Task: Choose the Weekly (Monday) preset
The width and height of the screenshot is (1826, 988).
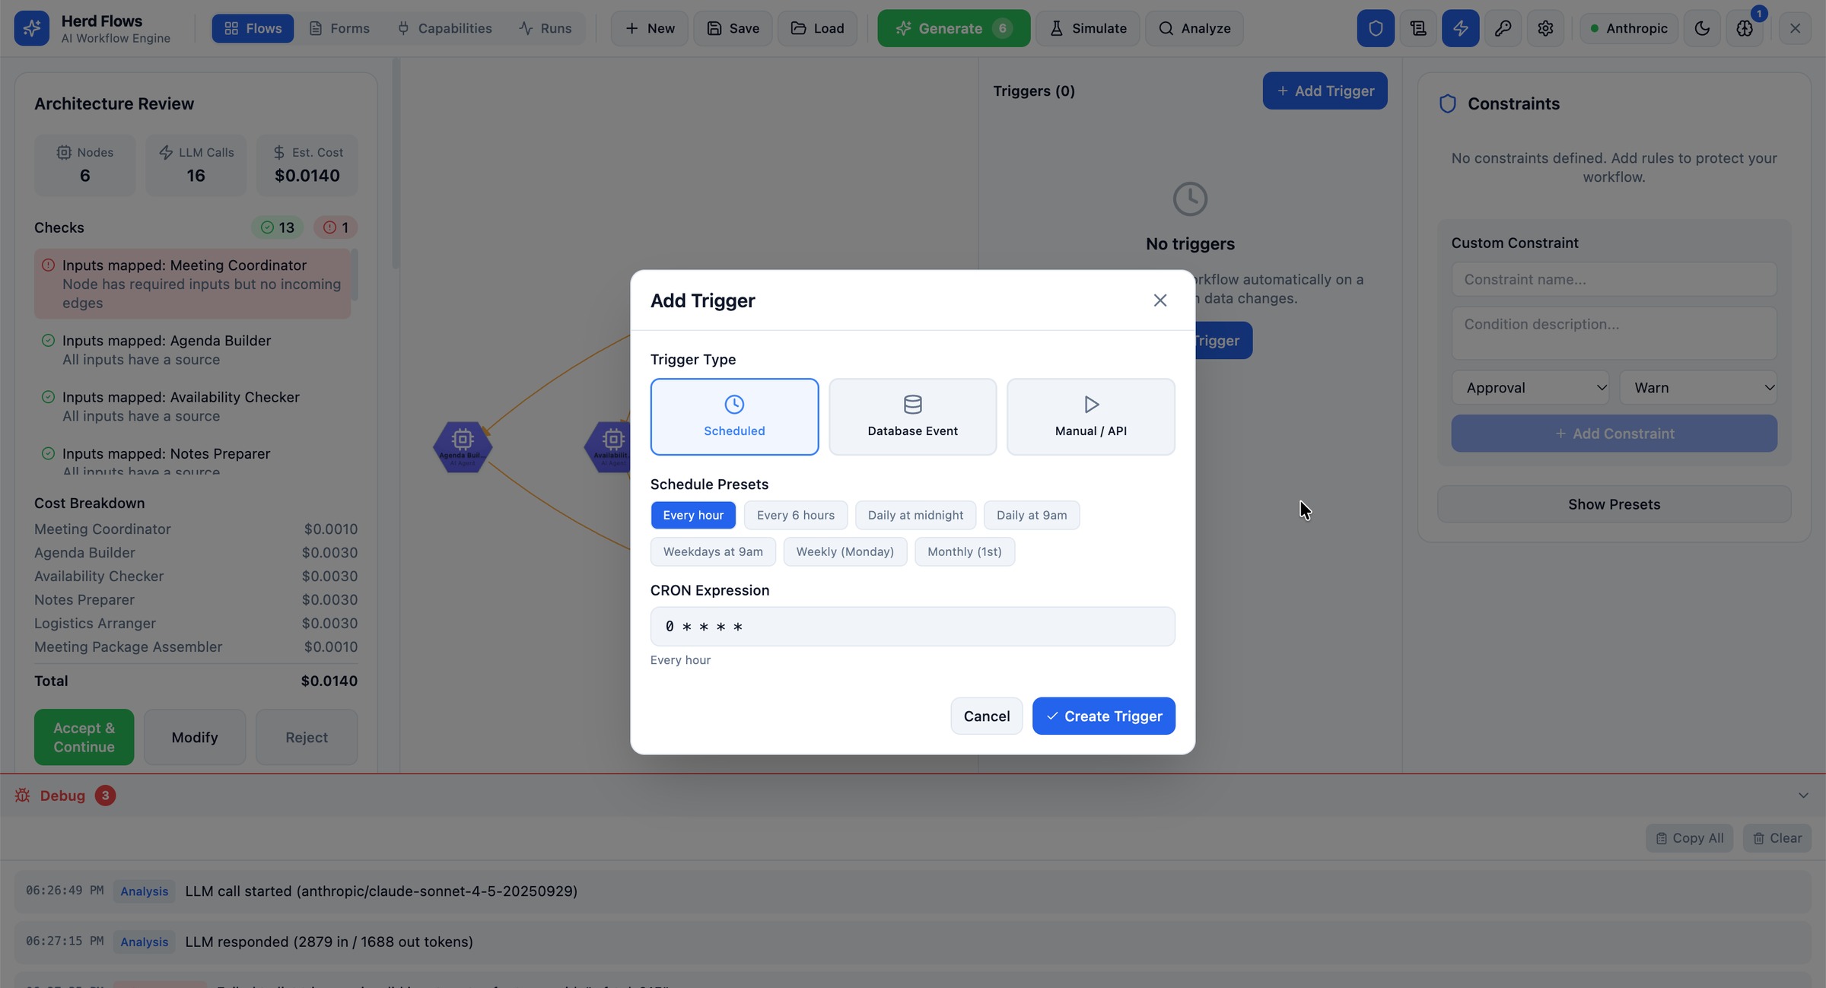Action: (845, 551)
